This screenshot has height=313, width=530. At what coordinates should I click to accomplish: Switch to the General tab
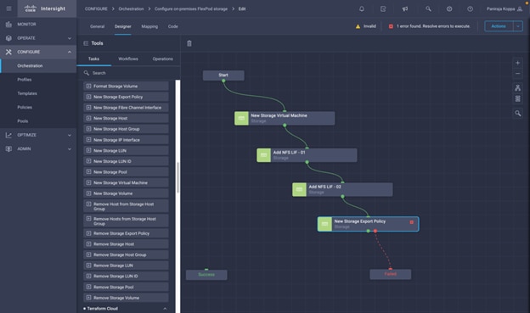(x=97, y=26)
